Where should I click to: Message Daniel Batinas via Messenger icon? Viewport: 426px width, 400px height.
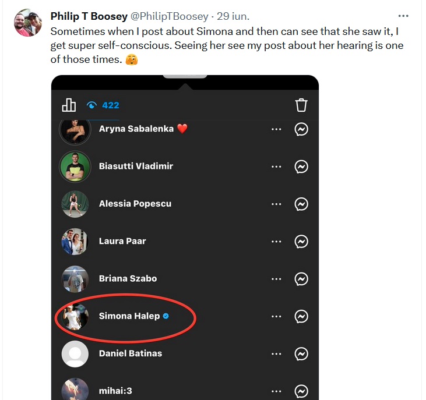[301, 353]
